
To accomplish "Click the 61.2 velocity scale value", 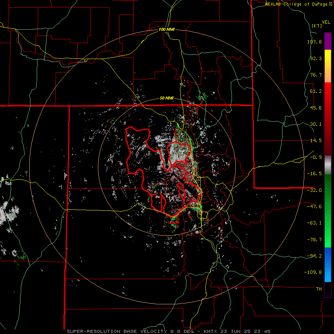I will point(316,91).
